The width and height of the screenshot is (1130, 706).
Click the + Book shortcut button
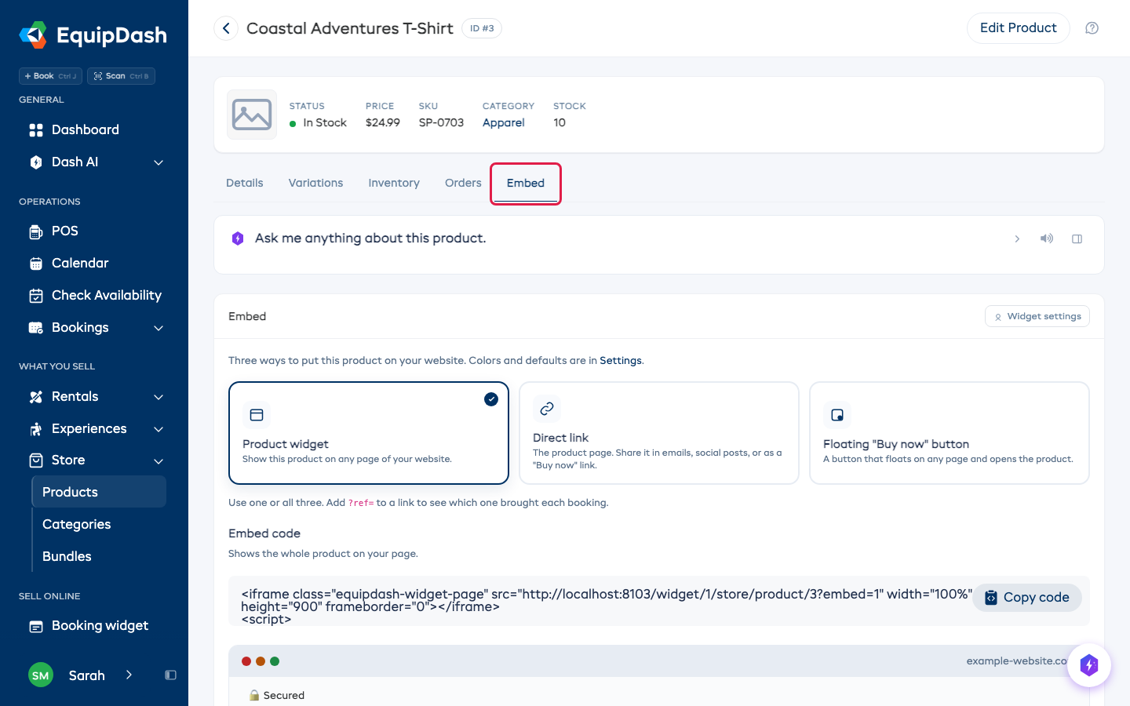pyautogui.click(x=50, y=76)
